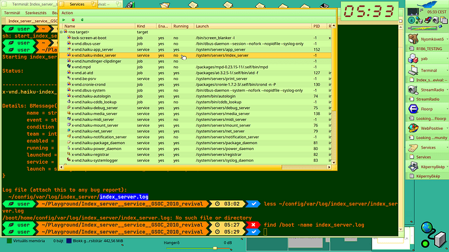The width and height of the screenshot is (449, 252).
Task: Click the x-vnd.haiku-media_server row icon
Action: tap(69, 114)
